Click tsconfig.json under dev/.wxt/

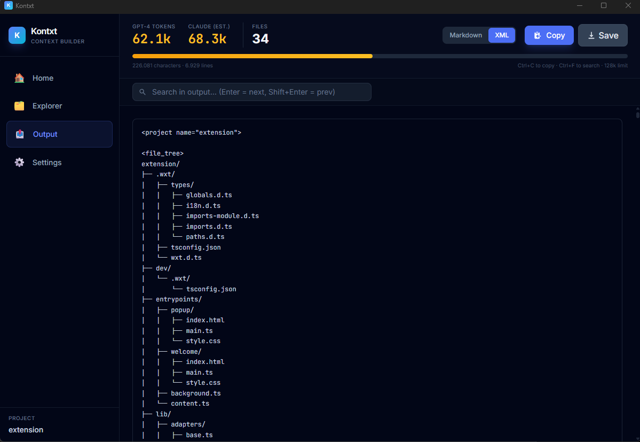coord(211,289)
